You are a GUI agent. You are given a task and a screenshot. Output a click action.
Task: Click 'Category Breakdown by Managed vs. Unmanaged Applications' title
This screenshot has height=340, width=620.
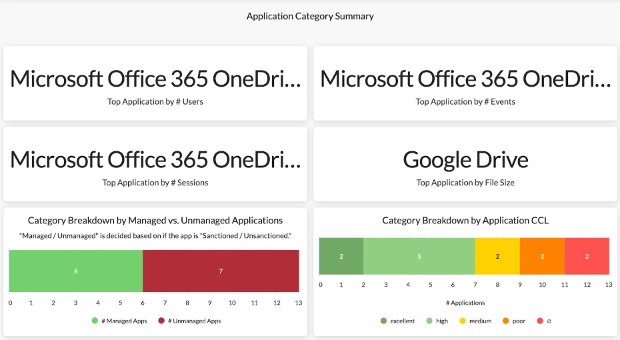click(155, 221)
